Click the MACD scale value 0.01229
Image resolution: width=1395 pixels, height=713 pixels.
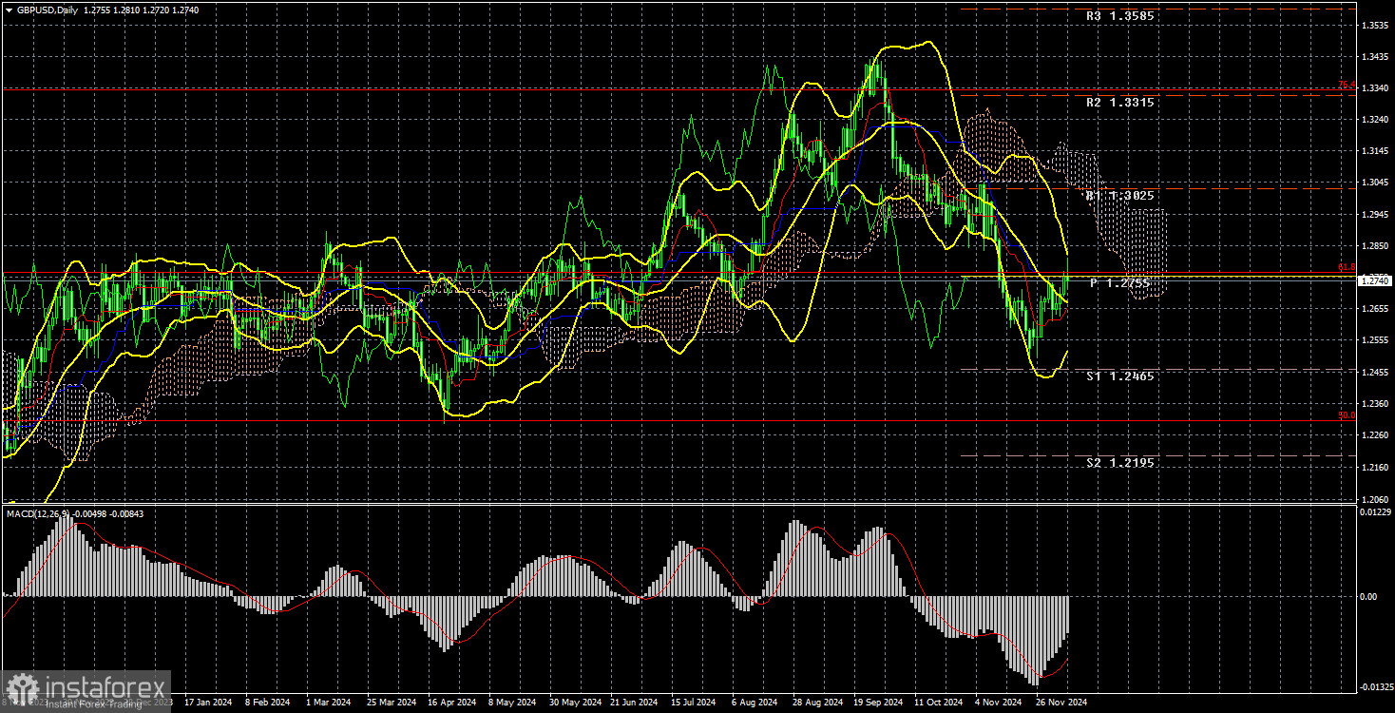(x=1374, y=511)
